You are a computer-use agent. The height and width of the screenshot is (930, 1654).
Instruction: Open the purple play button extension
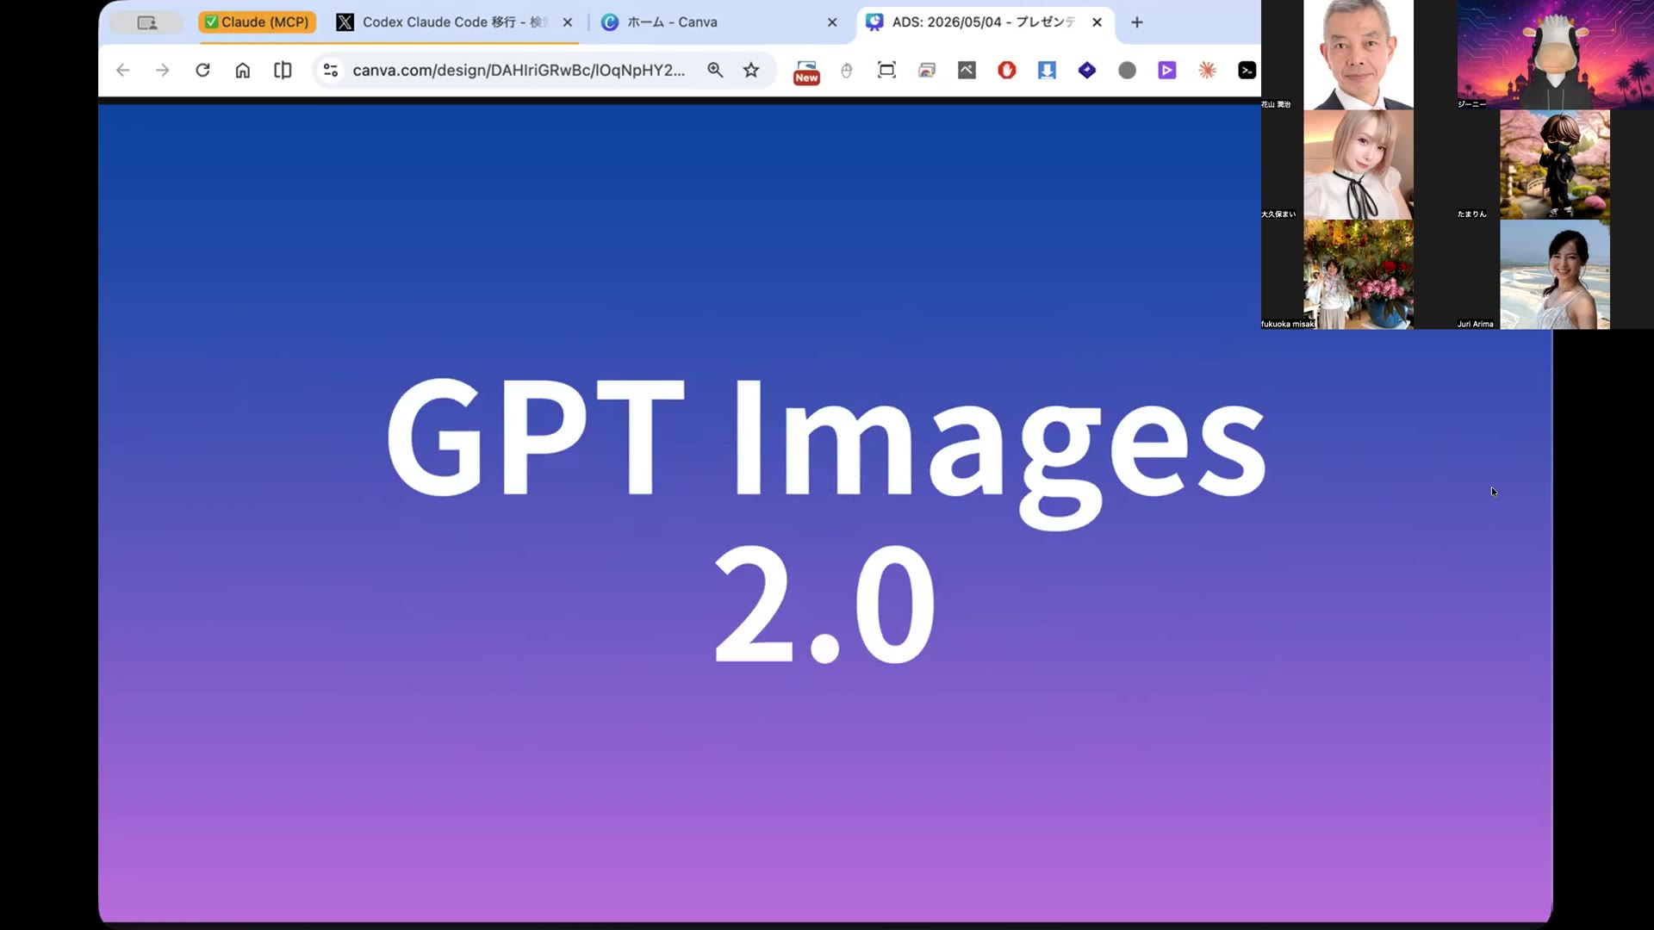tap(1167, 71)
